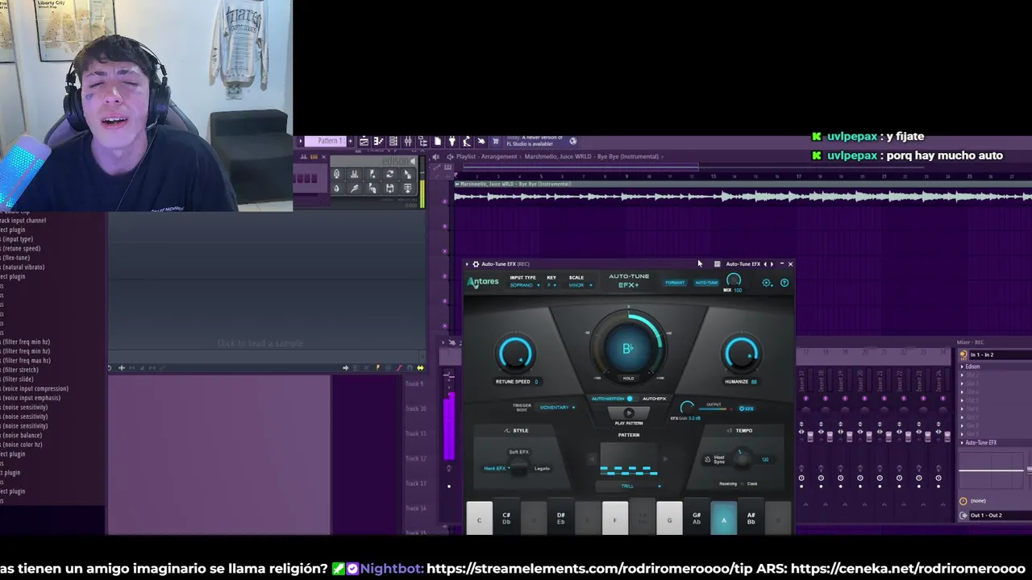Image resolution: width=1032 pixels, height=580 pixels.
Task: Open FL Studio channel rack icon
Action: coord(393,141)
